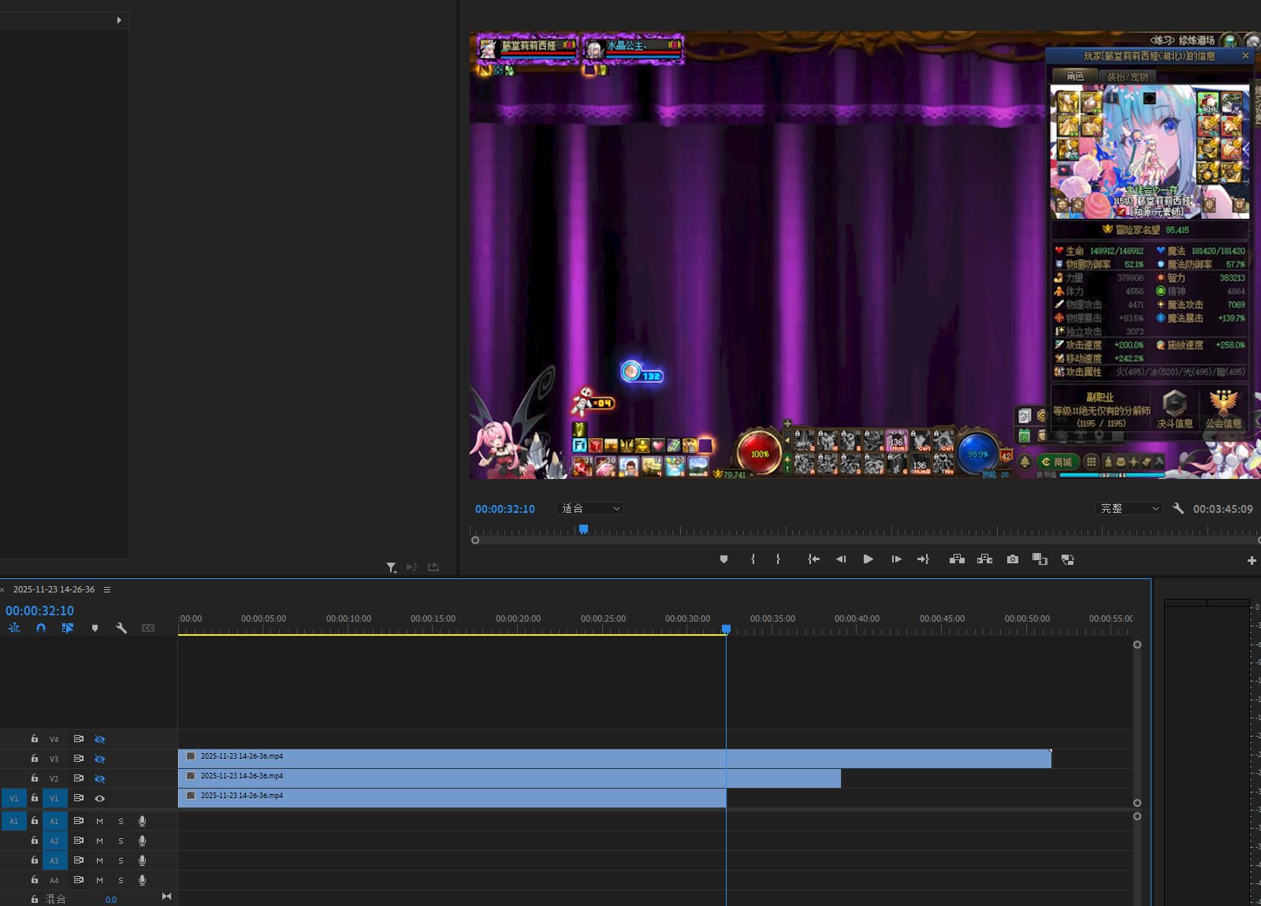Hide track V1 output with eye icon

99,798
